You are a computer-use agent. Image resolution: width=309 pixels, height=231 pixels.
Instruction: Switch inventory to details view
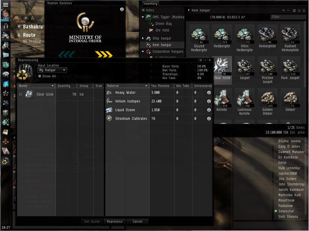click(x=299, y=10)
